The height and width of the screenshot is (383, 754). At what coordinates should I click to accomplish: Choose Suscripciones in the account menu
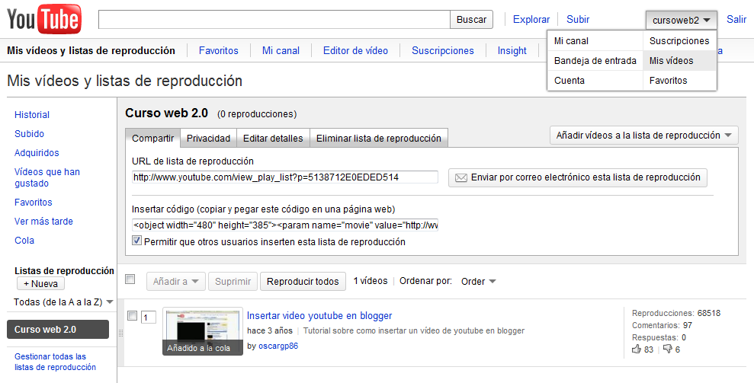[679, 41]
